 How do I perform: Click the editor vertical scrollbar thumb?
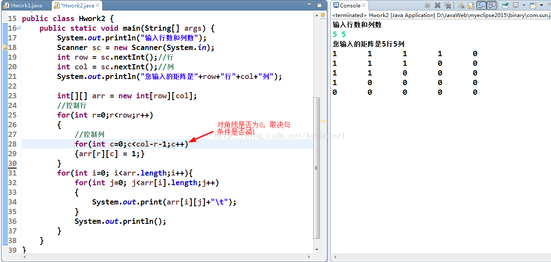click(317, 168)
